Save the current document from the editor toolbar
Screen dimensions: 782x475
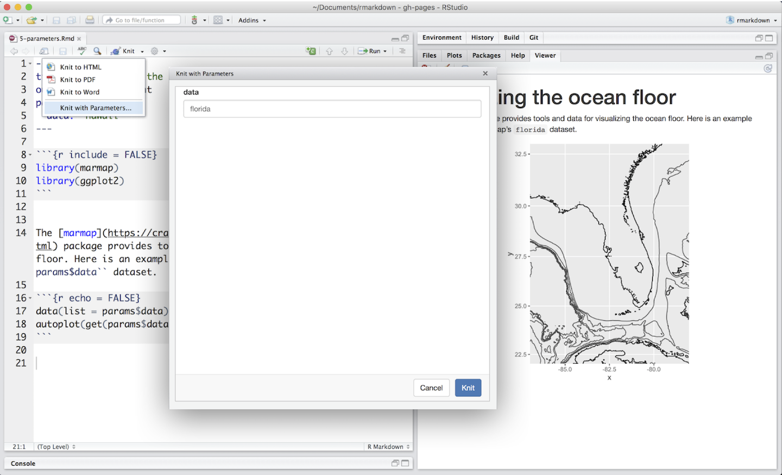click(63, 51)
